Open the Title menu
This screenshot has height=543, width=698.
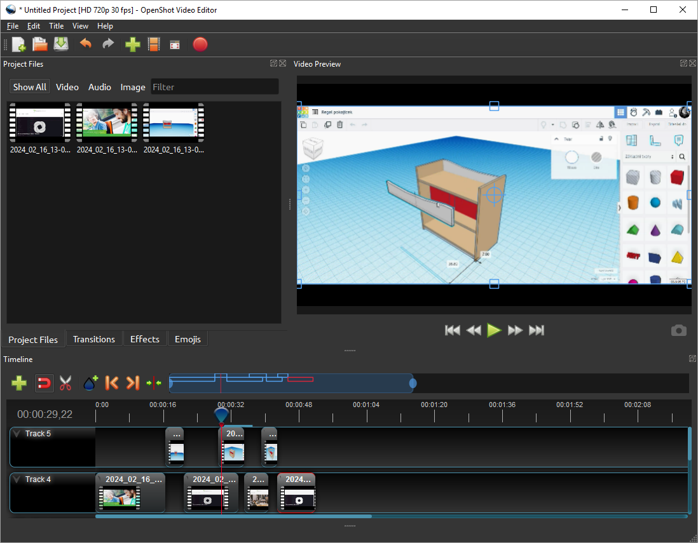pyautogui.click(x=57, y=26)
